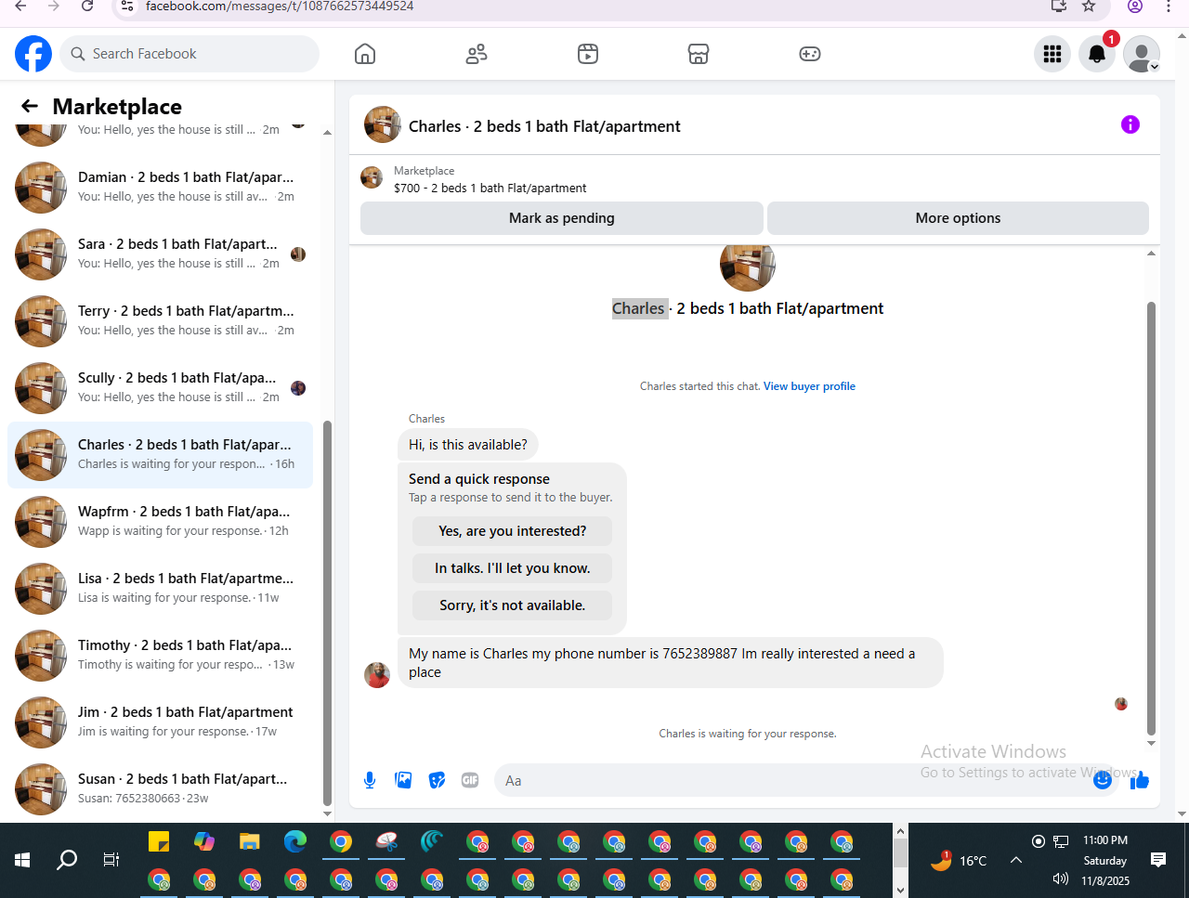The height and width of the screenshot is (898, 1189).
Task: Open the Terry conversation
Action: pos(160,320)
